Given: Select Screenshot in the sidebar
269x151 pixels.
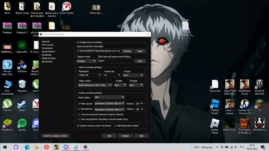Looking at the screenshot, I should (x=47, y=48).
